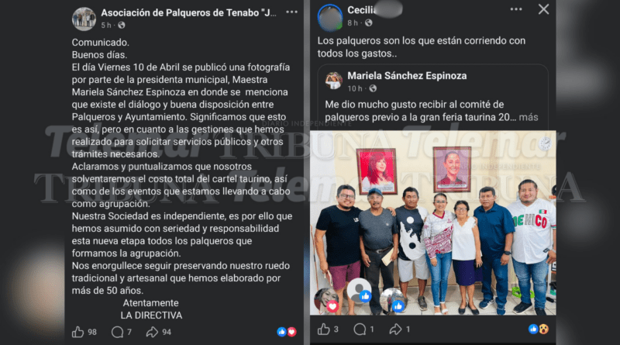Open three-dot options on the Palqueros post
The image size is (620, 345).
pos(292,12)
